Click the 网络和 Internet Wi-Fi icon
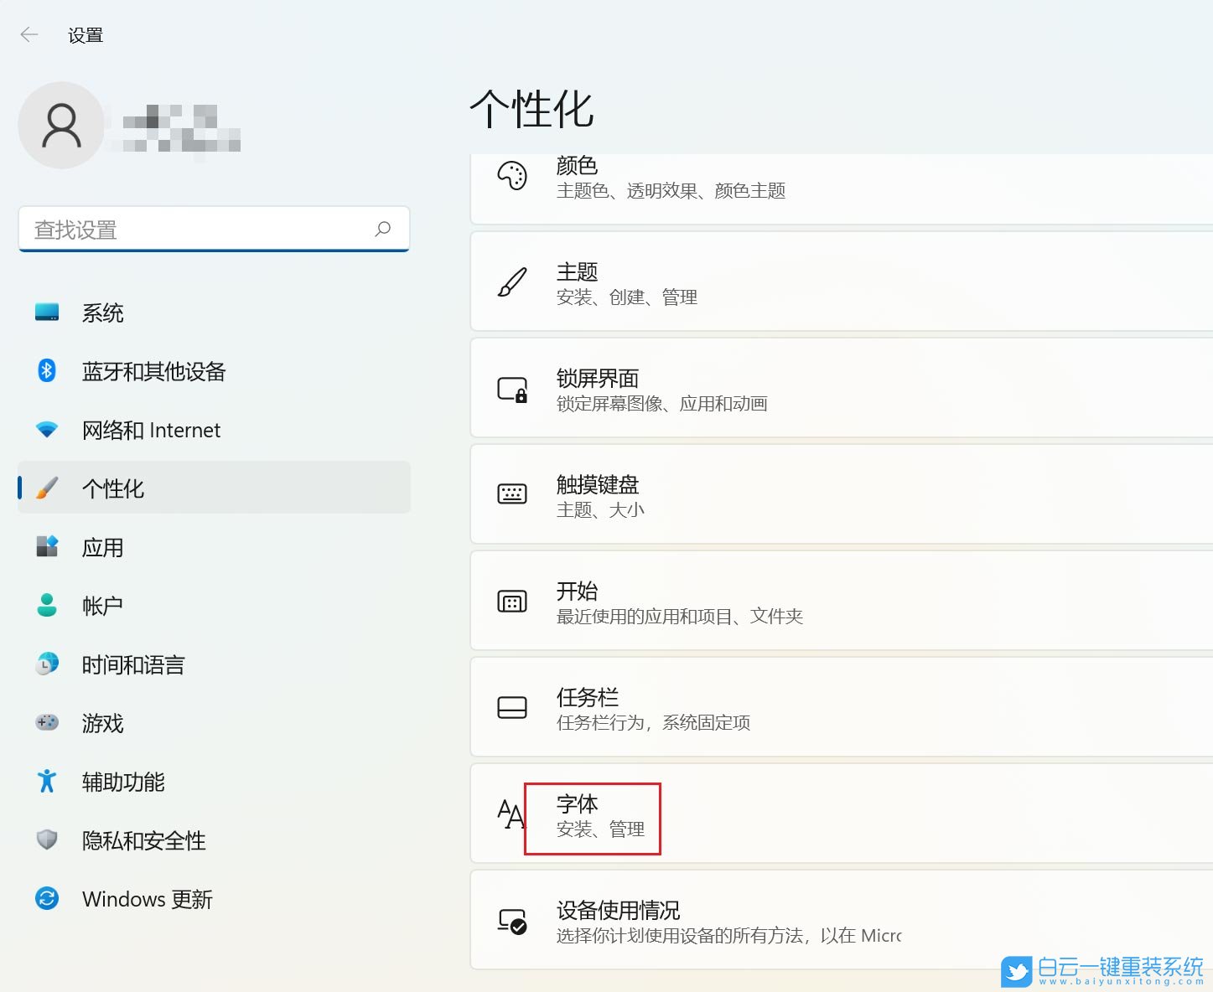 [48, 429]
